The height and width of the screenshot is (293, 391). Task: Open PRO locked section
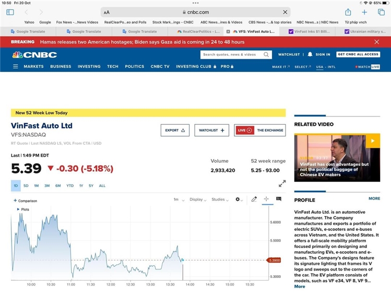227,66
